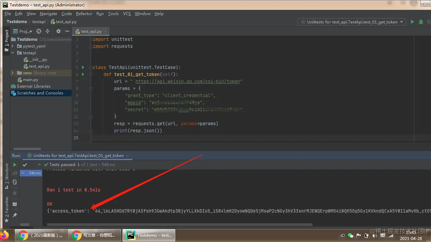The image size is (431, 242).
Task: Open the 1: Project side tool tab
Action: 7,40
